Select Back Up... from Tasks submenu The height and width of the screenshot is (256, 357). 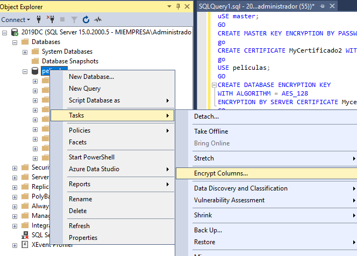[x=208, y=230]
